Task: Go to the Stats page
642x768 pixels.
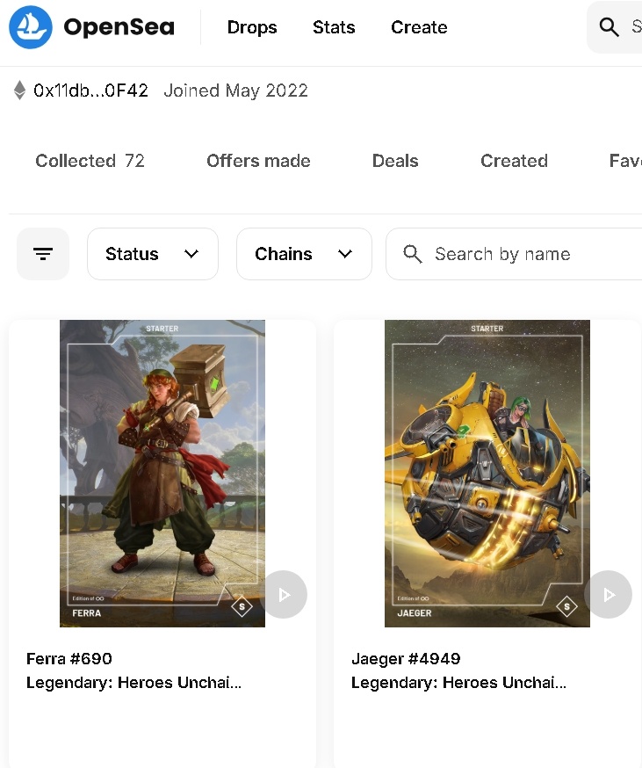Action: 334,27
